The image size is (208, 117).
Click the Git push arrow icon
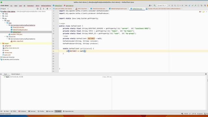point(195,6)
